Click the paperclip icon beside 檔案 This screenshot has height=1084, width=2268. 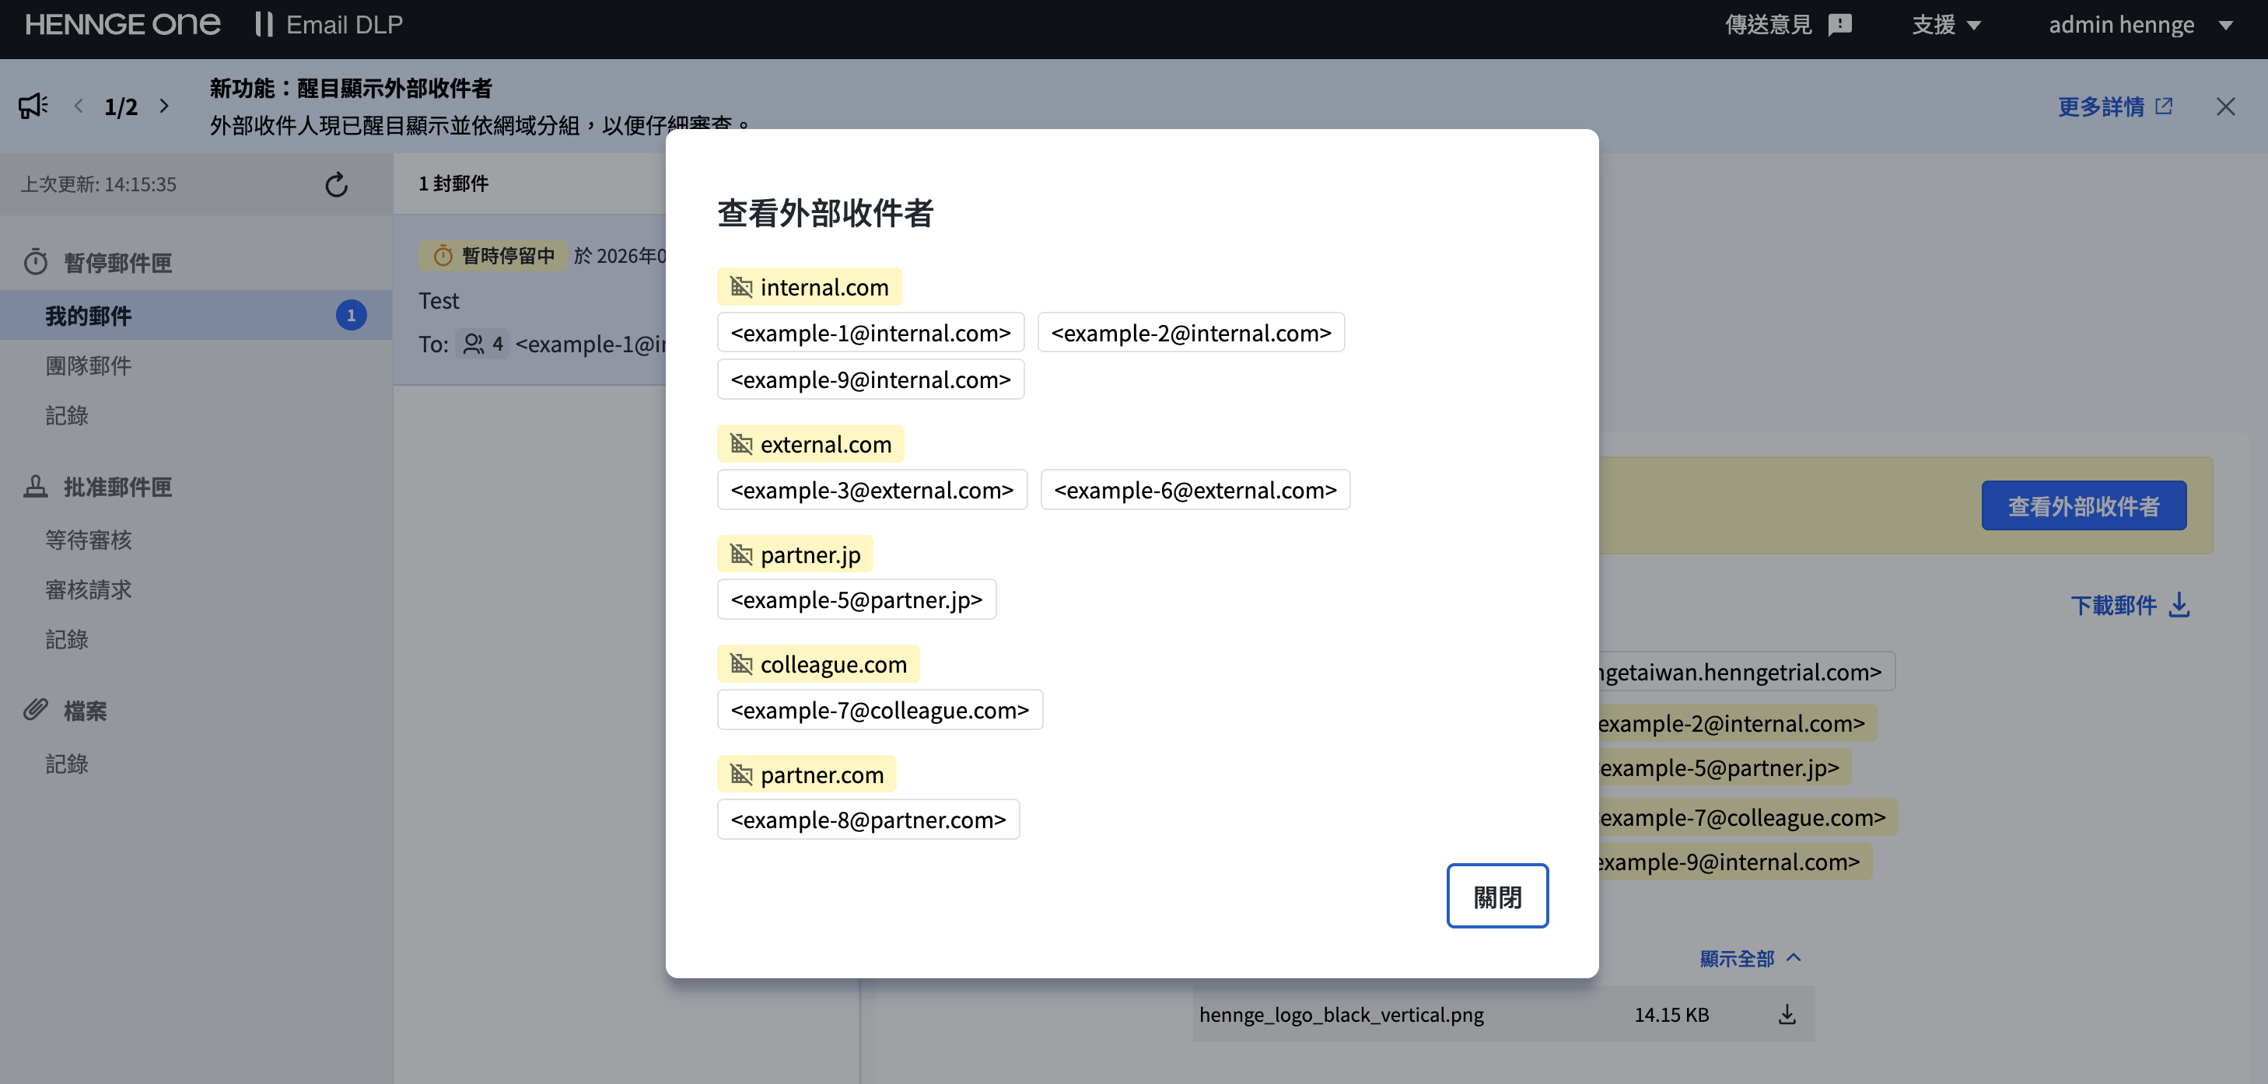pos(35,710)
